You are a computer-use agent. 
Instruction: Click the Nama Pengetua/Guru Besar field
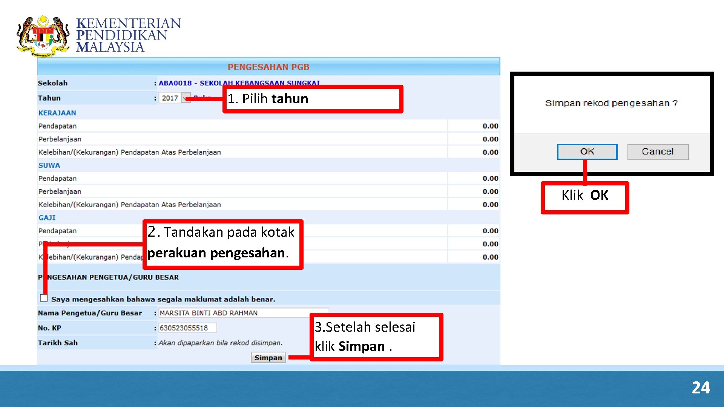(244, 313)
